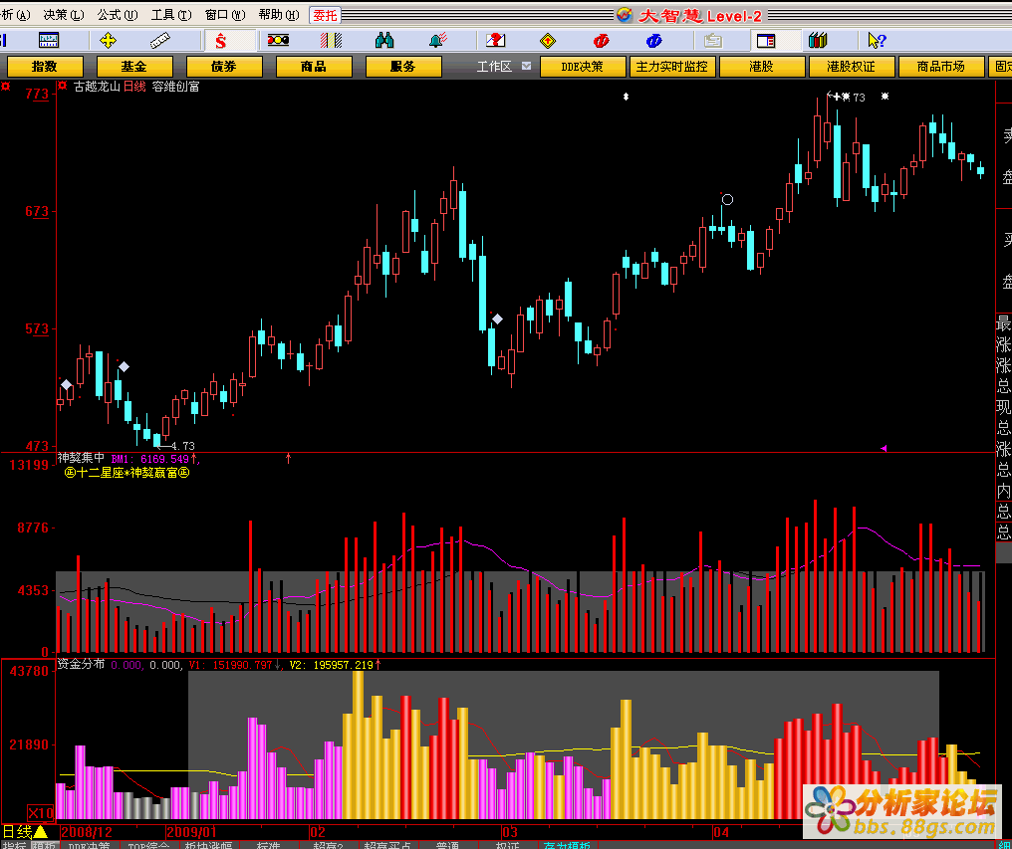Viewport: 1012px width, 849px height.
Task: Click the help cursor question-mark icon
Action: 877,41
